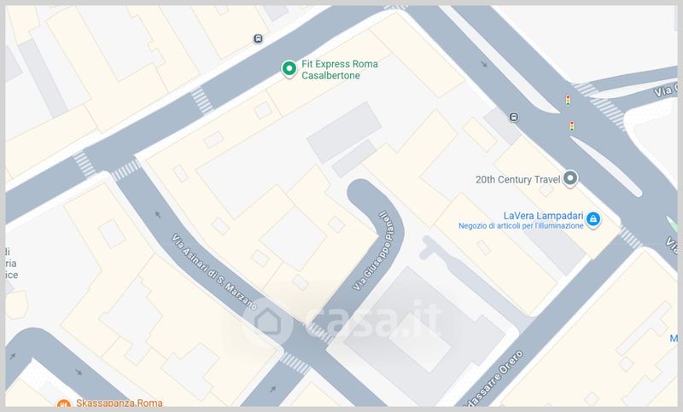This screenshot has height=412, width=683.
Task: Click the crosswalk below the Fit Express pin
Action: [201, 101]
